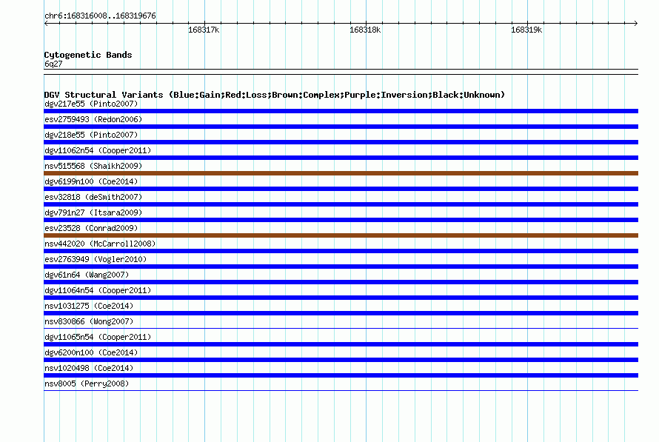Click the 168317k ruler label

(204, 30)
